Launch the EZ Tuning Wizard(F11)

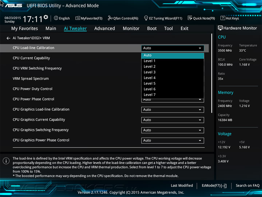163,18
